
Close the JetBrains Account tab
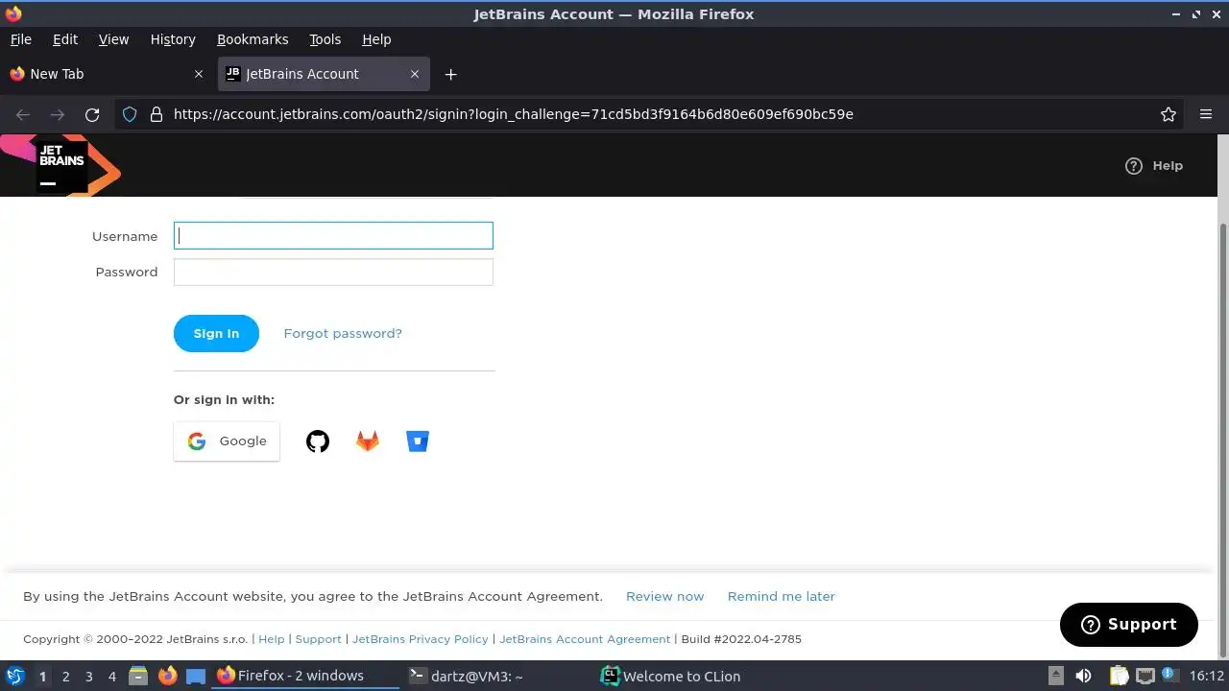[415, 74]
